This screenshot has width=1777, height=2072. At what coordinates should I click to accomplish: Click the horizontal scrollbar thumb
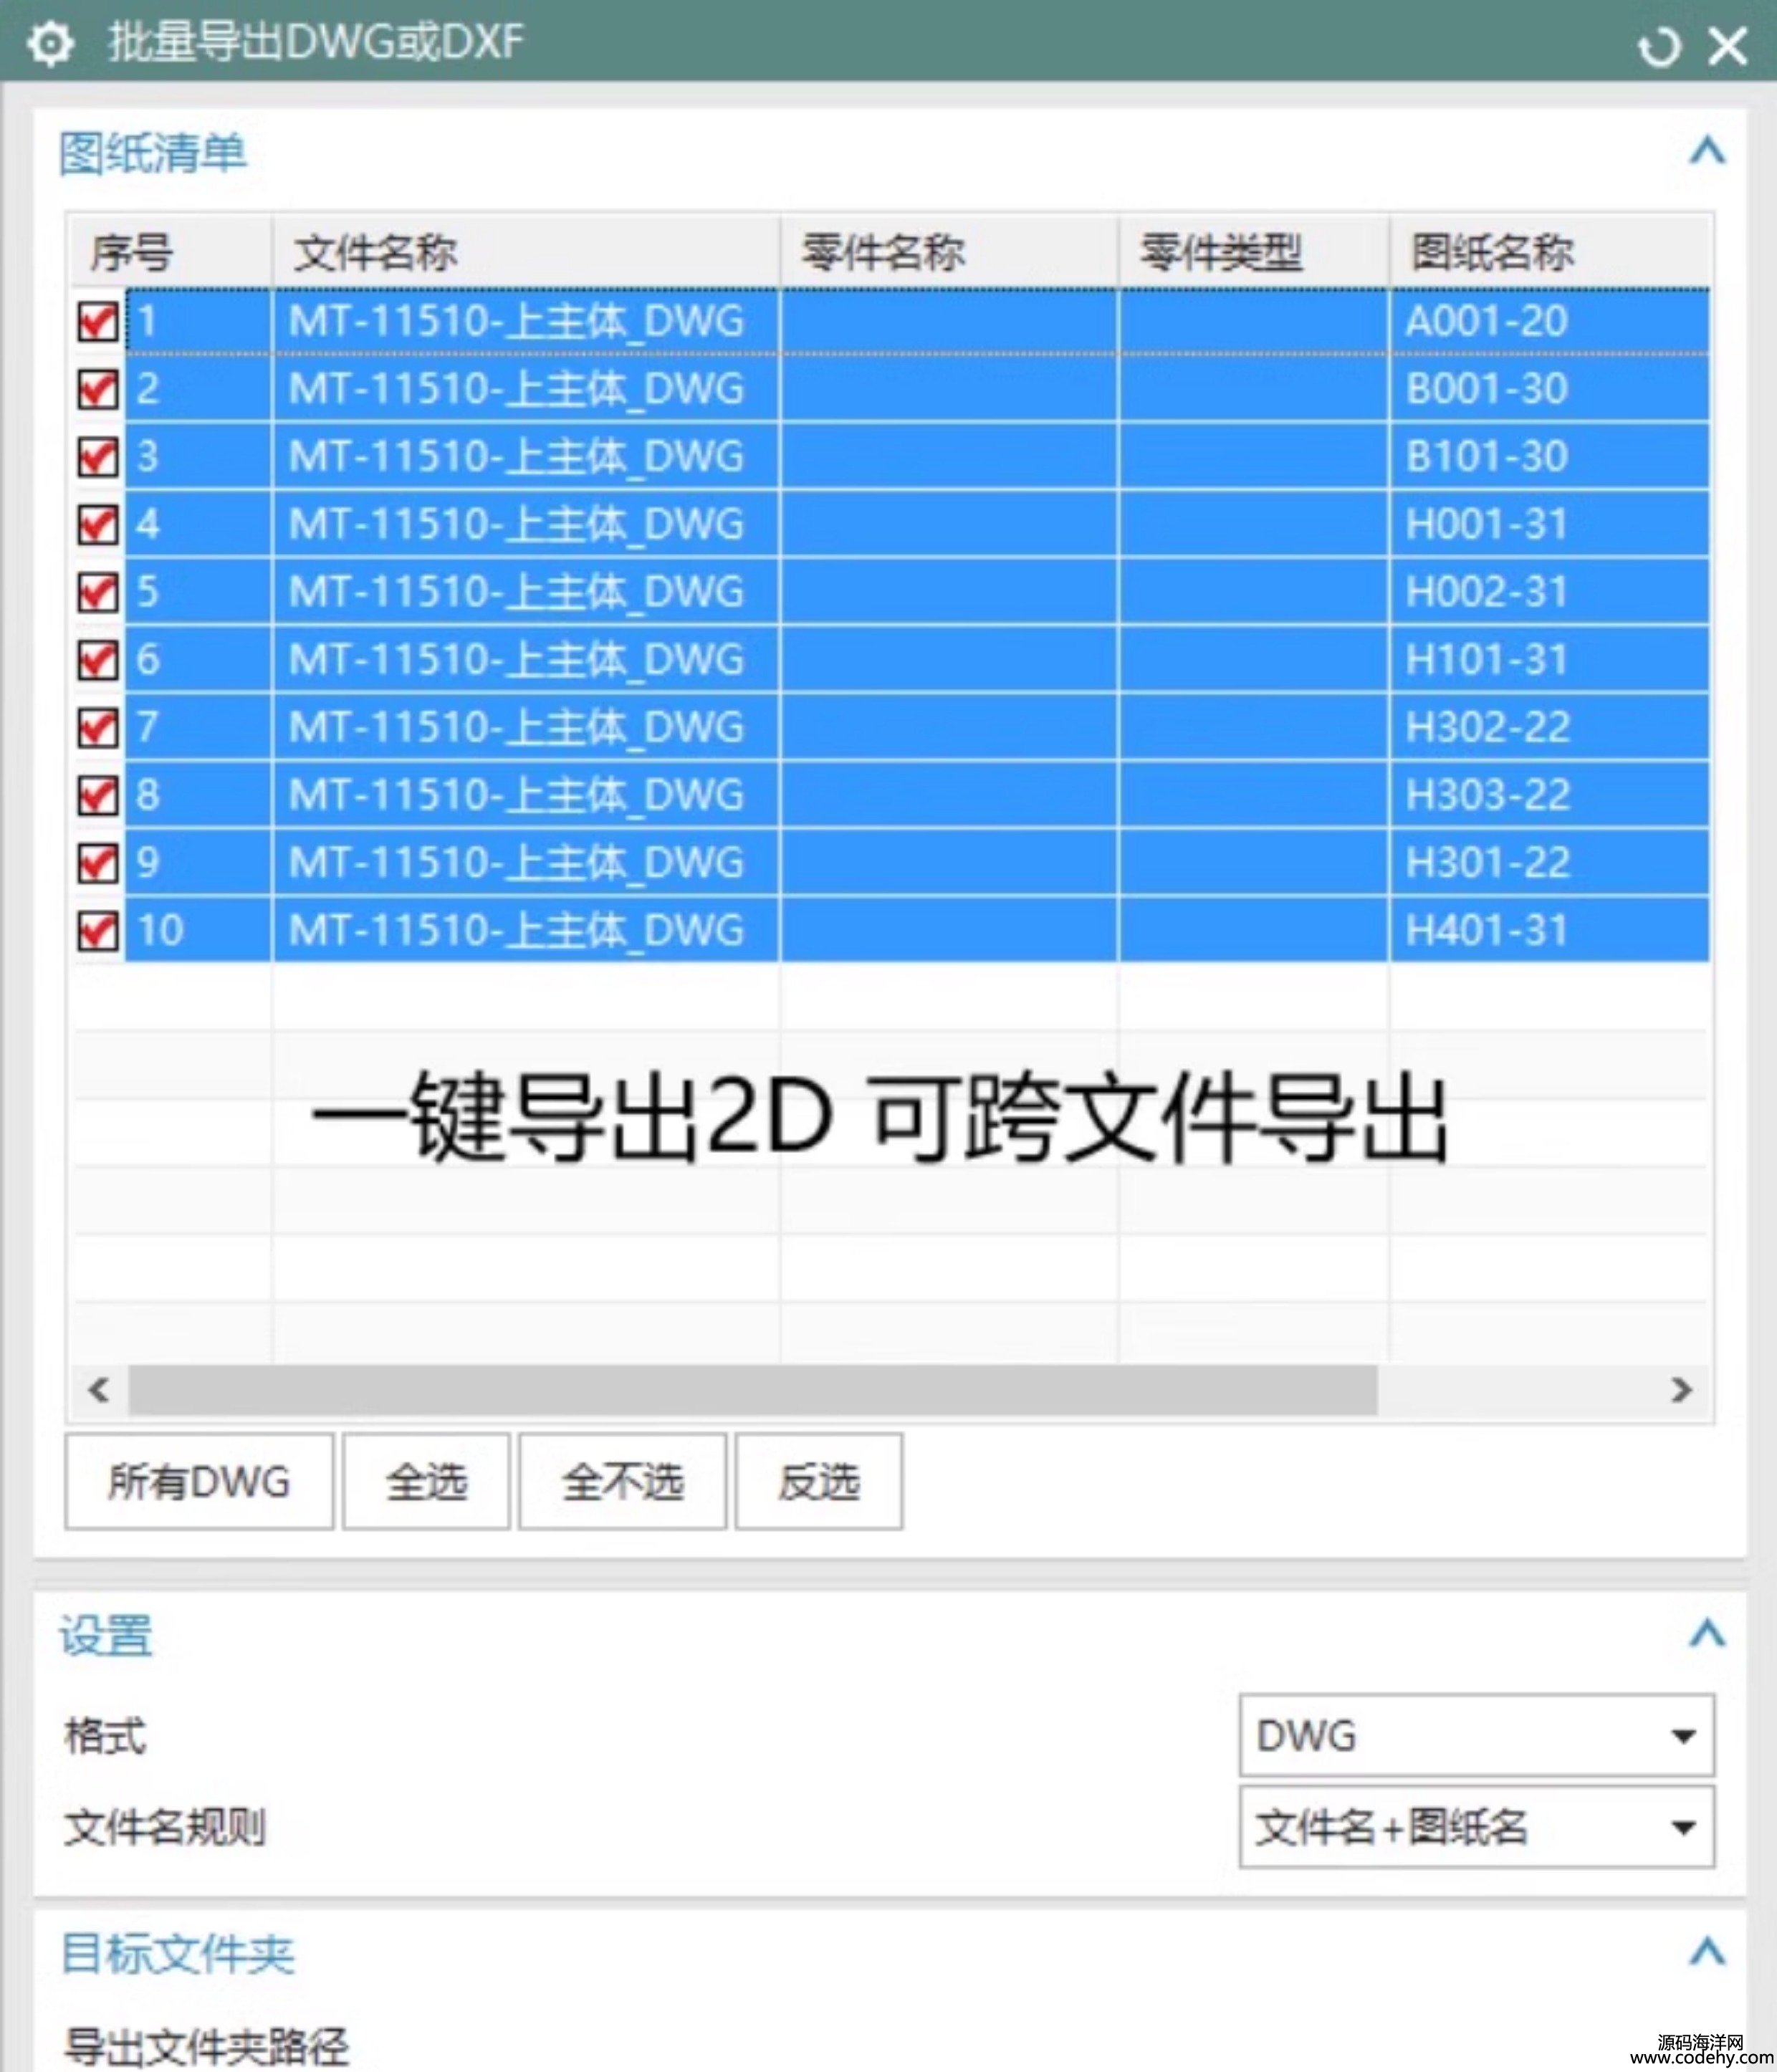pos(753,1390)
